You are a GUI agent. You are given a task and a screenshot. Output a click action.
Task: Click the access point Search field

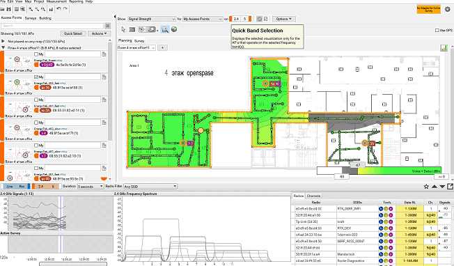[x=52, y=26]
